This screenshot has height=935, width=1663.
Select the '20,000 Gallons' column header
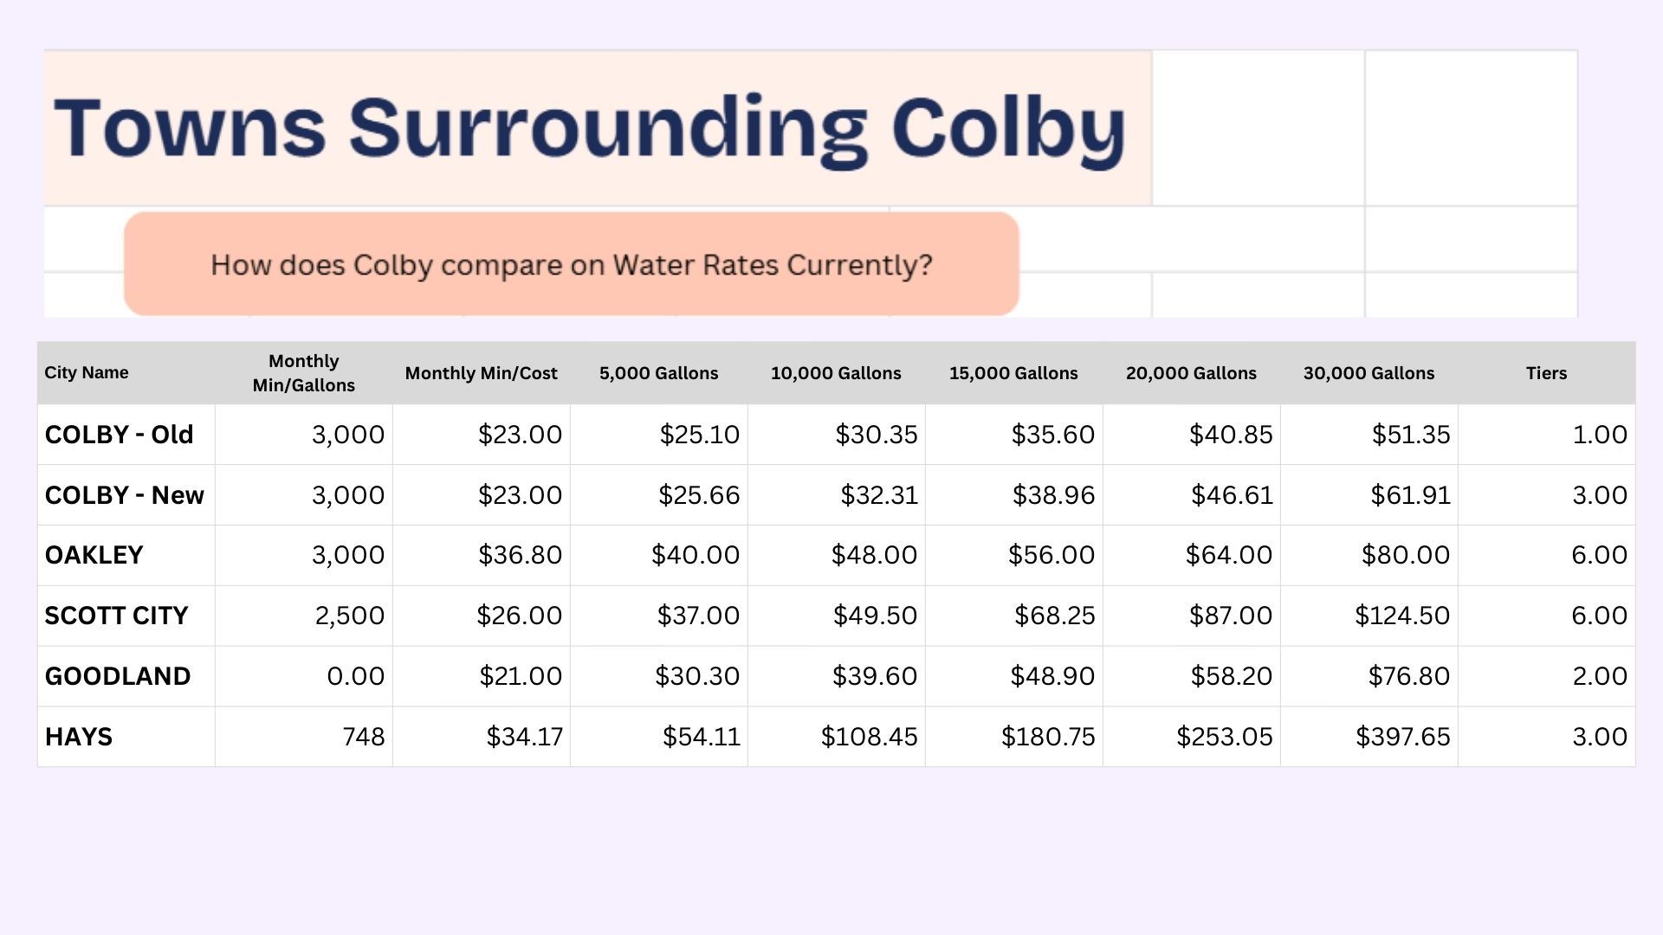tap(1191, 373)
